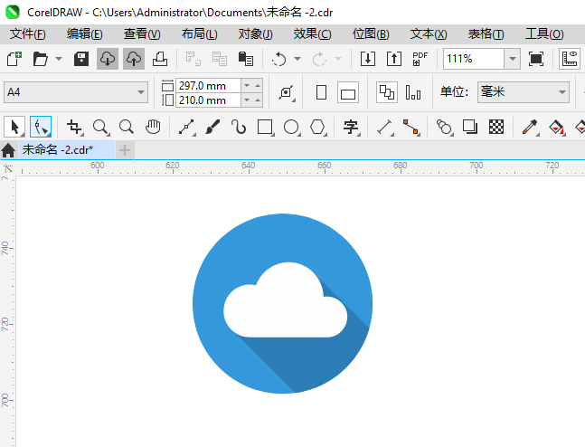Select the second magnifier tool
This screenshot has height=447, width=585.
127,127
